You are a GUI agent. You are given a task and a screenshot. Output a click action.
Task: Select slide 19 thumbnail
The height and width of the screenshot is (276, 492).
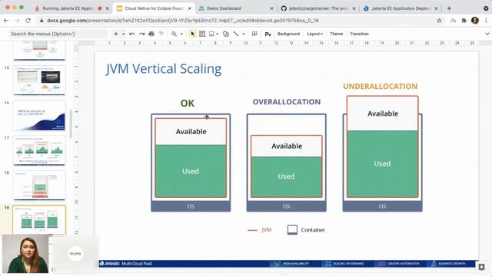[x=39, y=220]
